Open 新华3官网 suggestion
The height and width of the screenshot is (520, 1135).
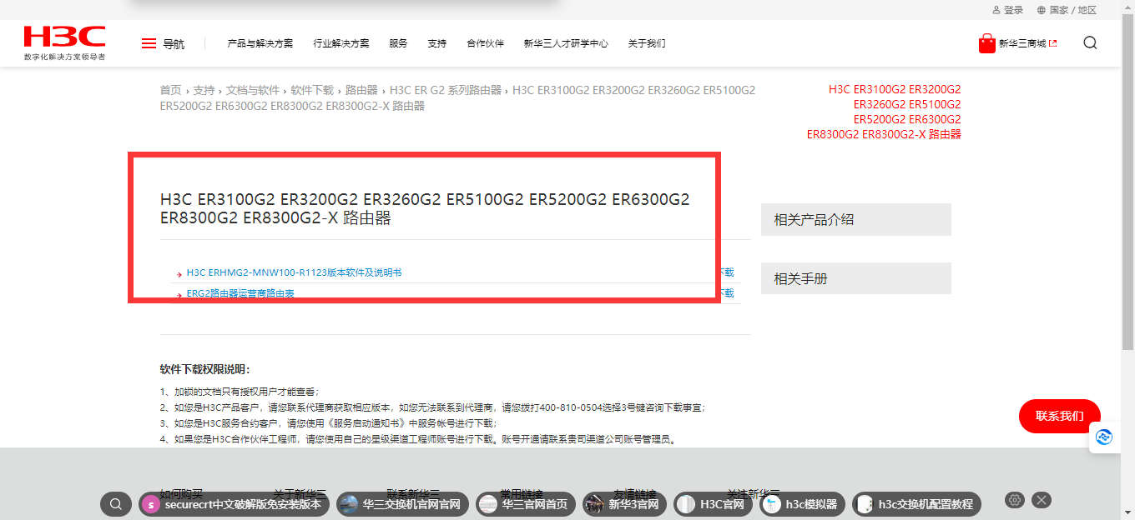pyautogui.click(x=625, y=503)
